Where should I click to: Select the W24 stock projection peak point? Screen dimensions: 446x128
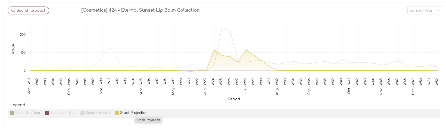[x=214, y=50]
